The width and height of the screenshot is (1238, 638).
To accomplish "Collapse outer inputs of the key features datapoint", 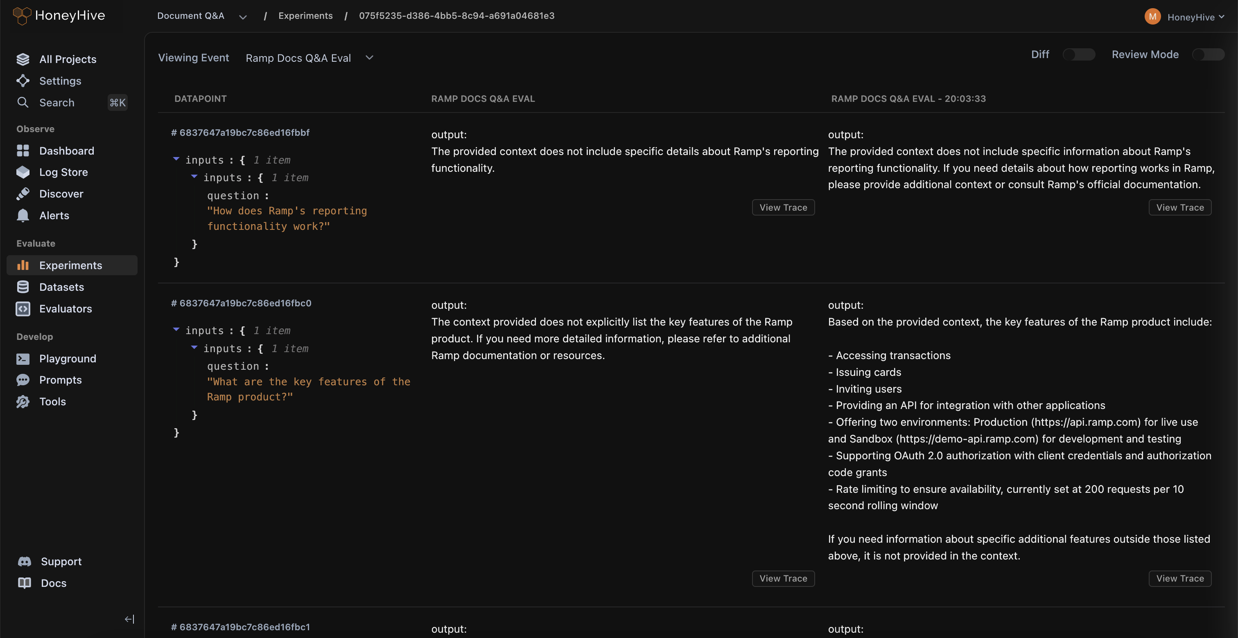I will coord(176,329).
